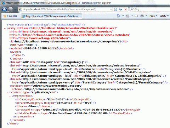The height and width of the screenshot is (128, 170).
Task: Click the Internet Explorer title bar icon
Action: (x=3, y=3)
